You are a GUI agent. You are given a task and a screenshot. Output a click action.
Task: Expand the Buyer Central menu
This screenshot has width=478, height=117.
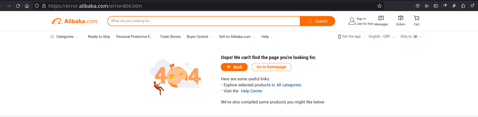(199, 37)
